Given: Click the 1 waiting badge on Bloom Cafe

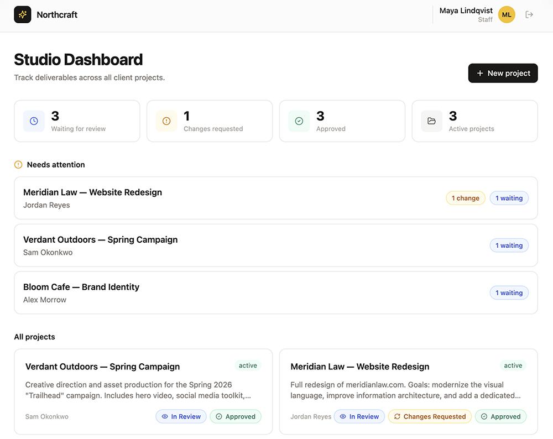Looking at the screenshot, I should click(509, 292).
